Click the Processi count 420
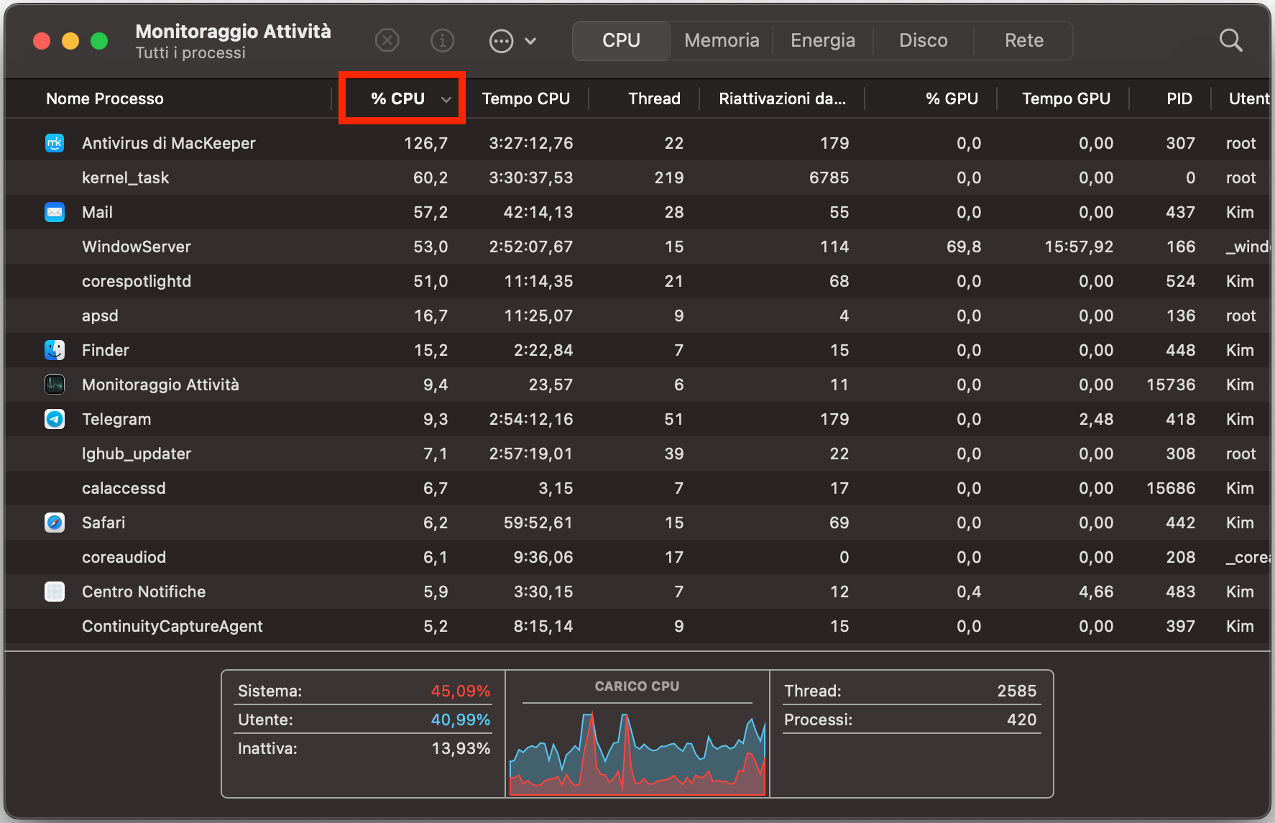 (x=1021, y=719)
